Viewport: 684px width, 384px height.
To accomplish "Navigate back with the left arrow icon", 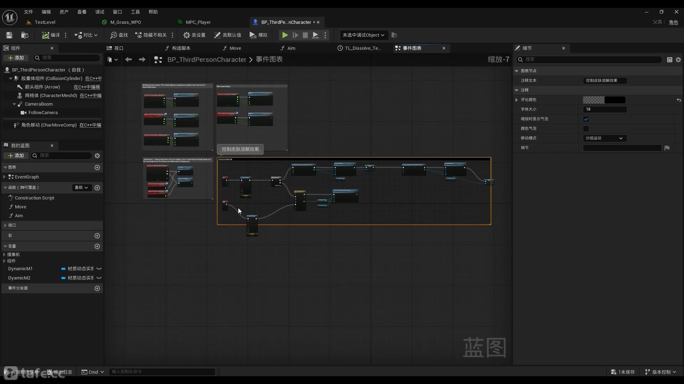I will click(x=129, y=59).
